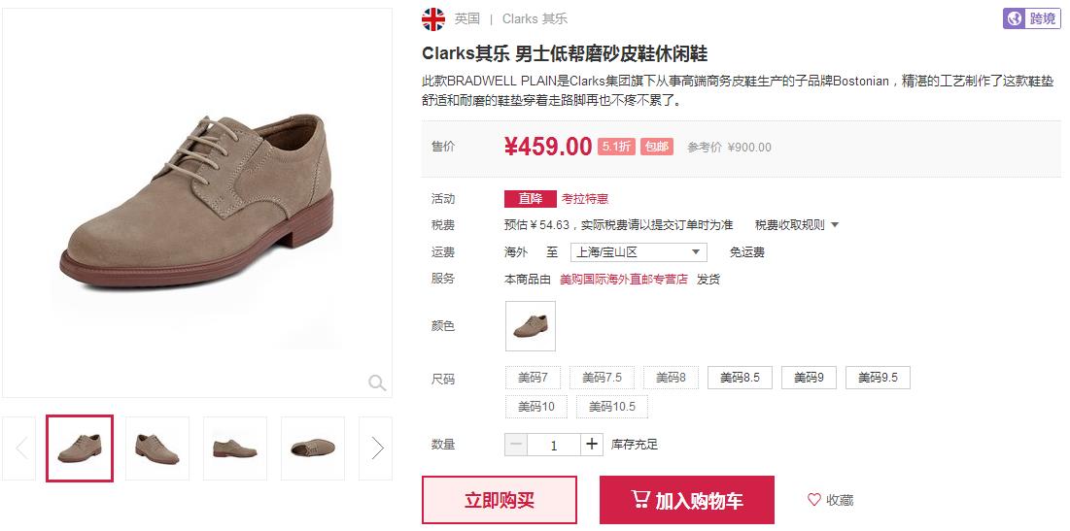This screenshot has height=531, width=1070.
Task: Show next thumbnails with the right arrow
Action: coord(376,448)
